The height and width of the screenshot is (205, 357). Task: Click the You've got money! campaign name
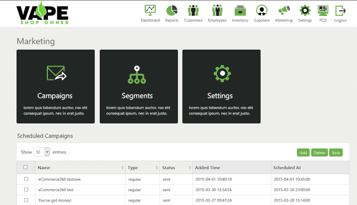tap(55, 200)
